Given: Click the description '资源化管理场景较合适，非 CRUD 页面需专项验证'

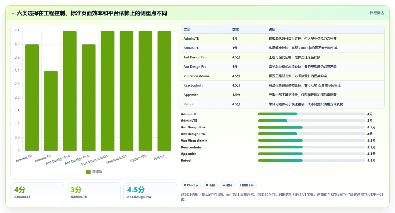Looking at the screenshot, I should pos(305,85).
